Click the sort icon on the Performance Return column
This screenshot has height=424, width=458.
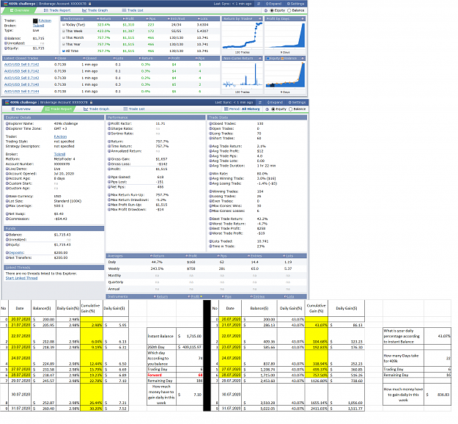pos(98,19)
